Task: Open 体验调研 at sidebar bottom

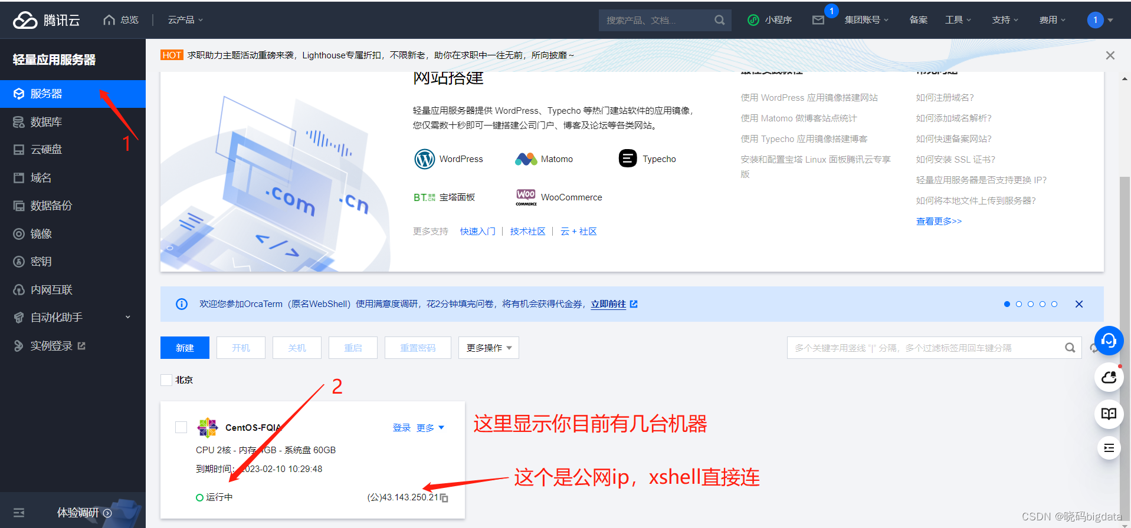Action: (84, 513)
